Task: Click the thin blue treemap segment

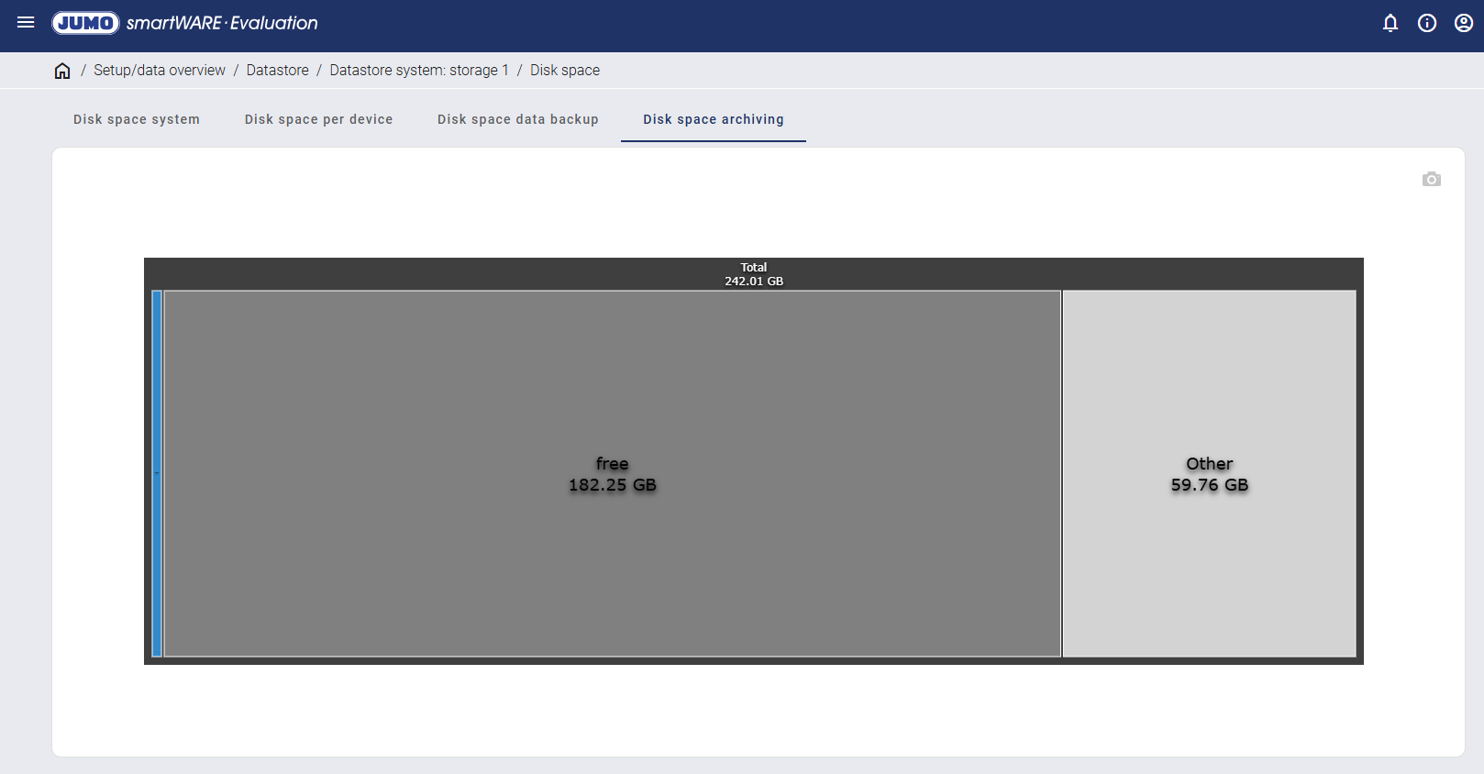Action: tap(157, 473)
